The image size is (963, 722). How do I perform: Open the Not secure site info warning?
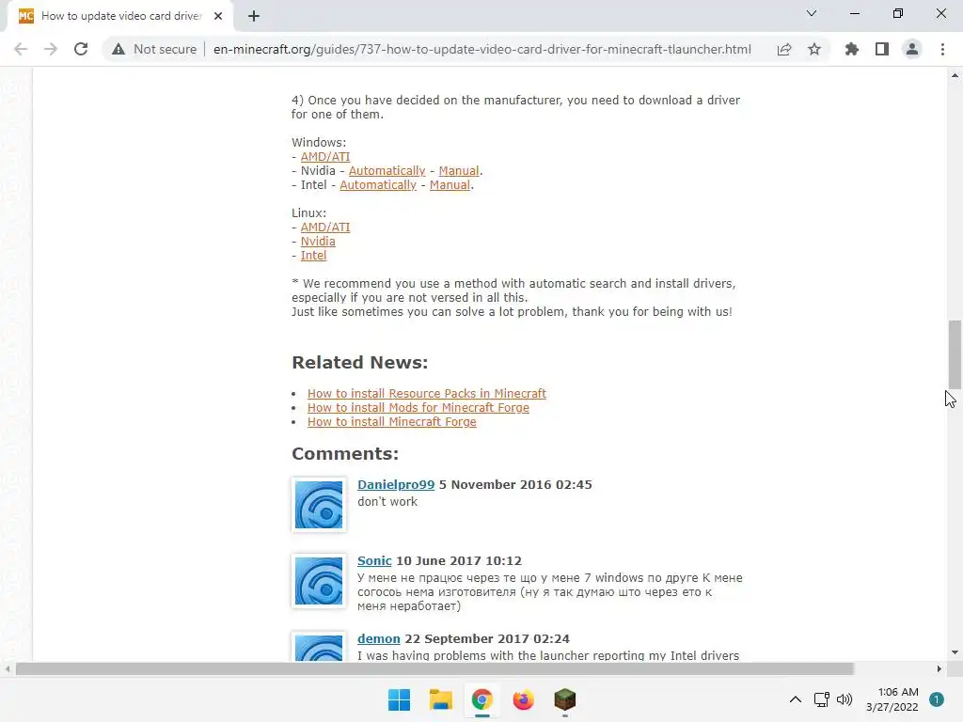pyautogui.click(x=154, y=49)
